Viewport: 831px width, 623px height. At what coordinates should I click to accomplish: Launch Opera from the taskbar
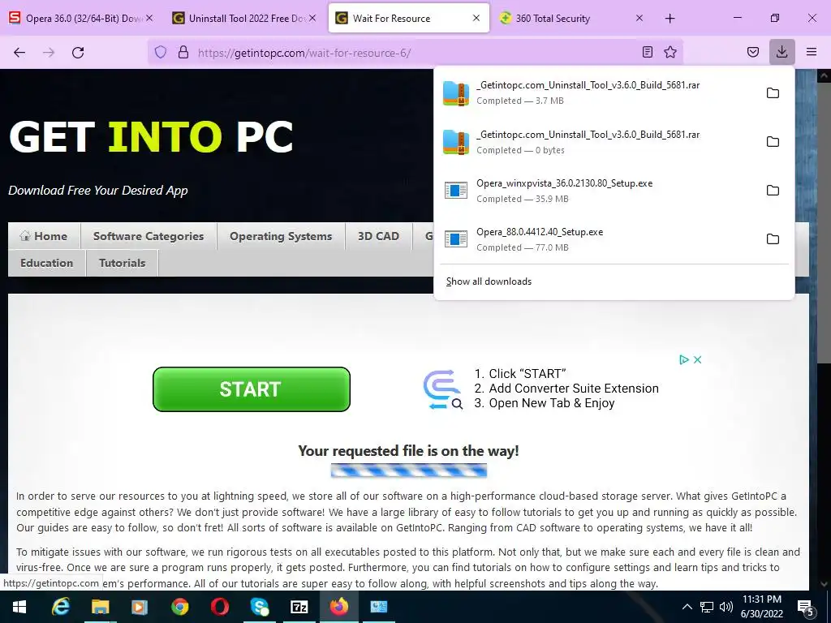[x=219, y=607]
